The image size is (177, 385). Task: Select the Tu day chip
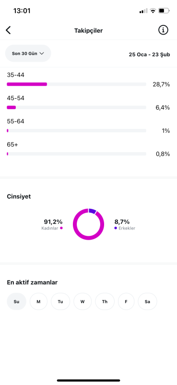60,302
